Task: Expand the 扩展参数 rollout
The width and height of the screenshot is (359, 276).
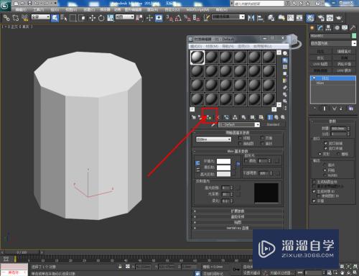Action: point(238,211)
